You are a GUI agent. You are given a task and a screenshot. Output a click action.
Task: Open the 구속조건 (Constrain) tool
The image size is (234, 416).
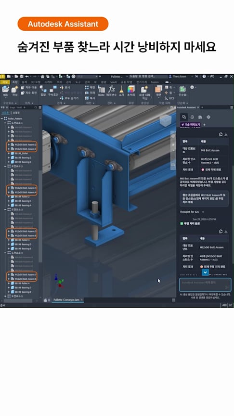coord(53,91)
